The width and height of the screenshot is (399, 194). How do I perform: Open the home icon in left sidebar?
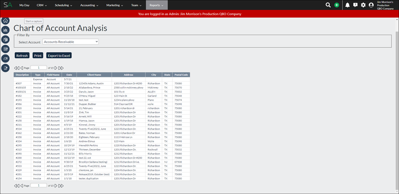coord(5,20)
